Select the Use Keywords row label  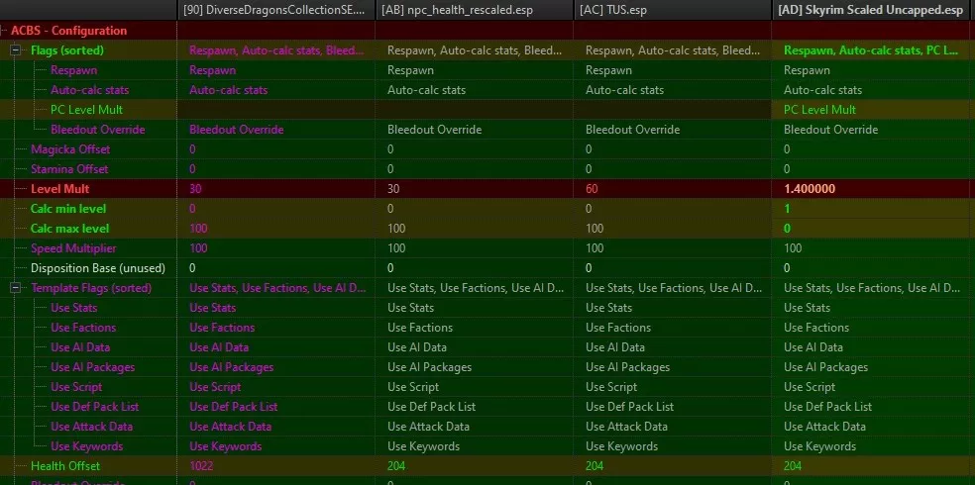86,446
